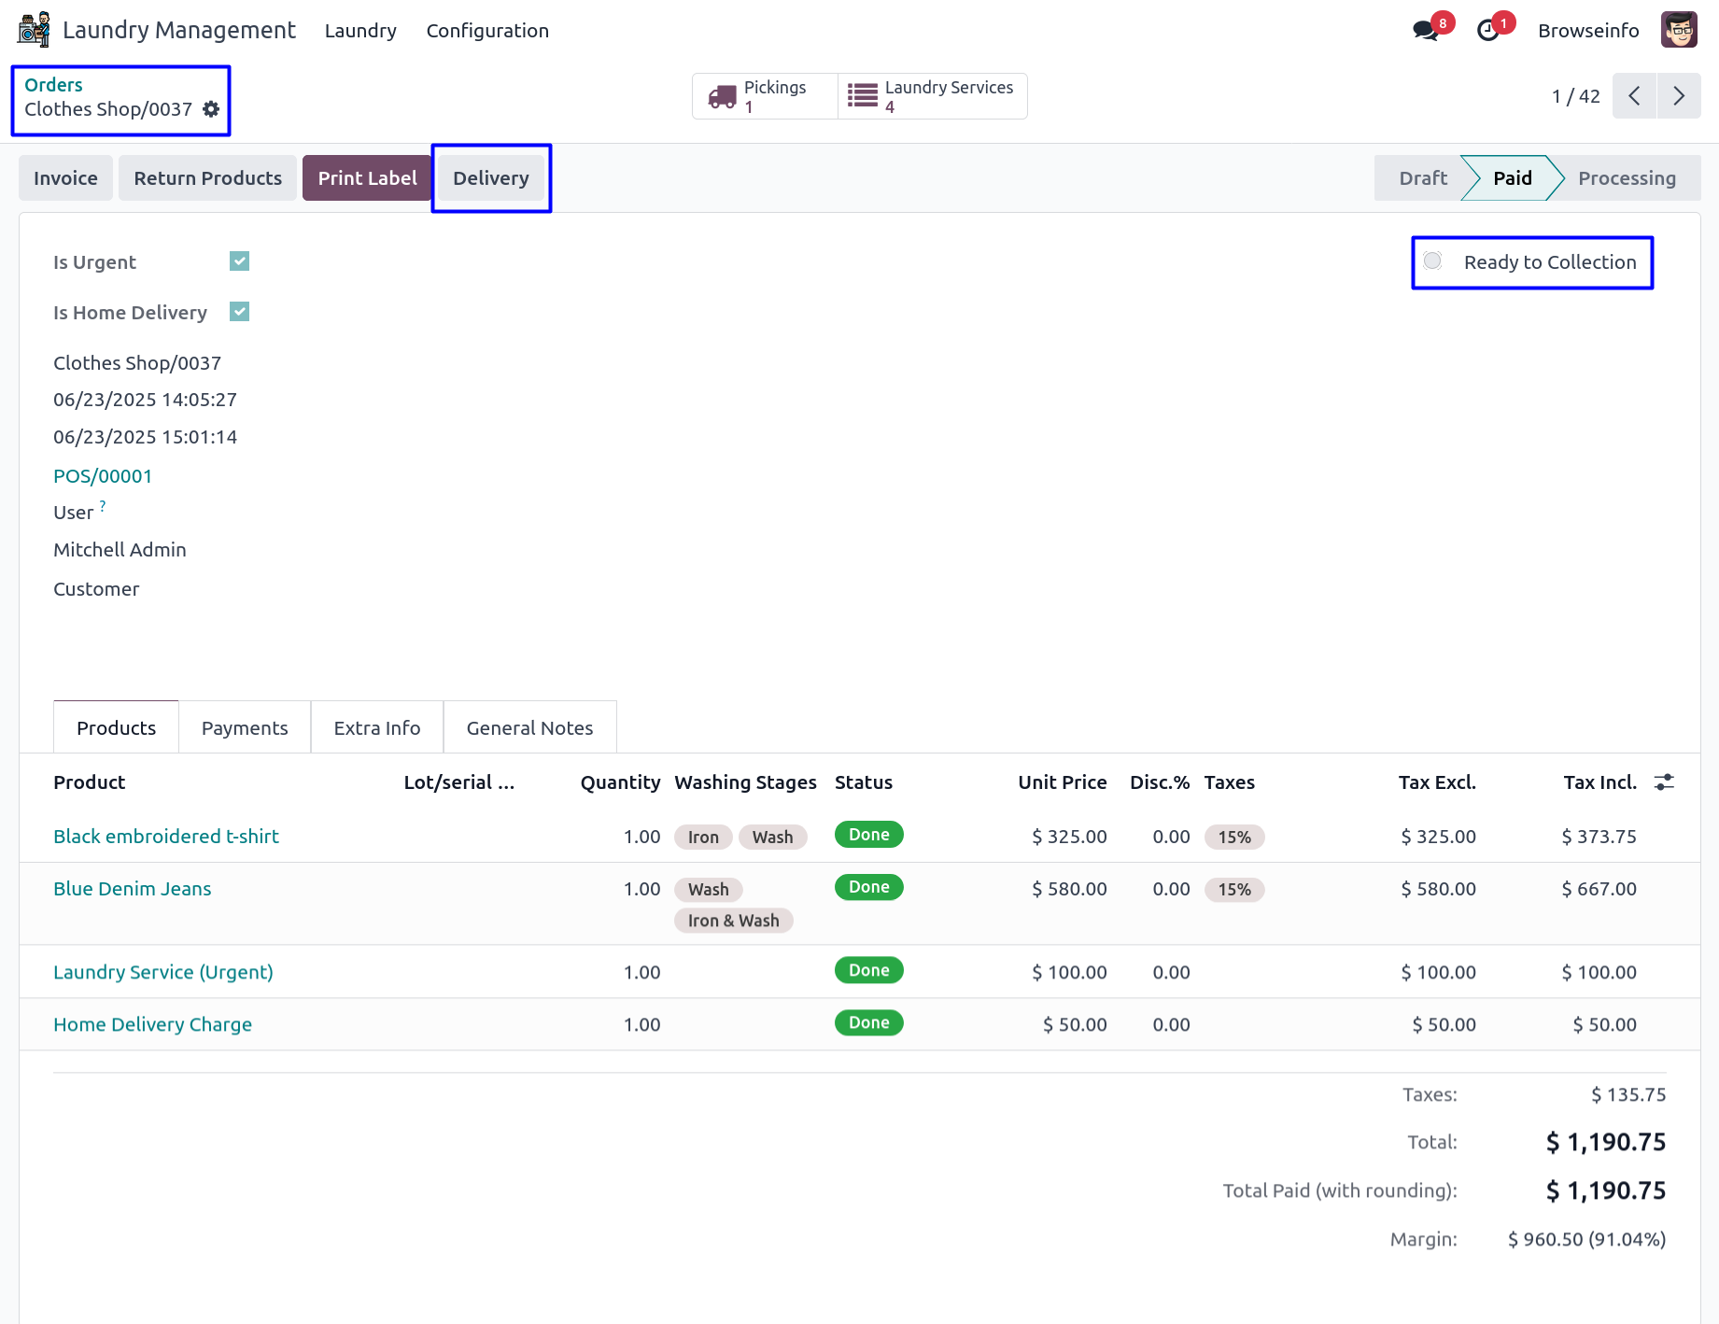Open Laundry Services via the list icon
This screenshot has width=1719, height=1324.
[862, 96]
